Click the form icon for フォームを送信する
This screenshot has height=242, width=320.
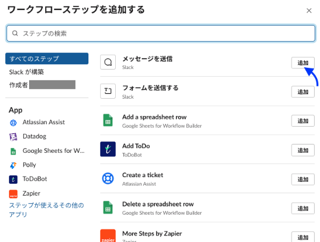pos(108,91)
